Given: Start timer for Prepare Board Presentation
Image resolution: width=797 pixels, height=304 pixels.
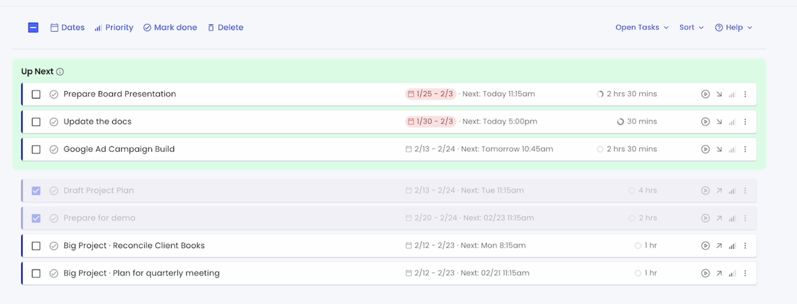Looking at the screenshot, I should tap(705, 94).
